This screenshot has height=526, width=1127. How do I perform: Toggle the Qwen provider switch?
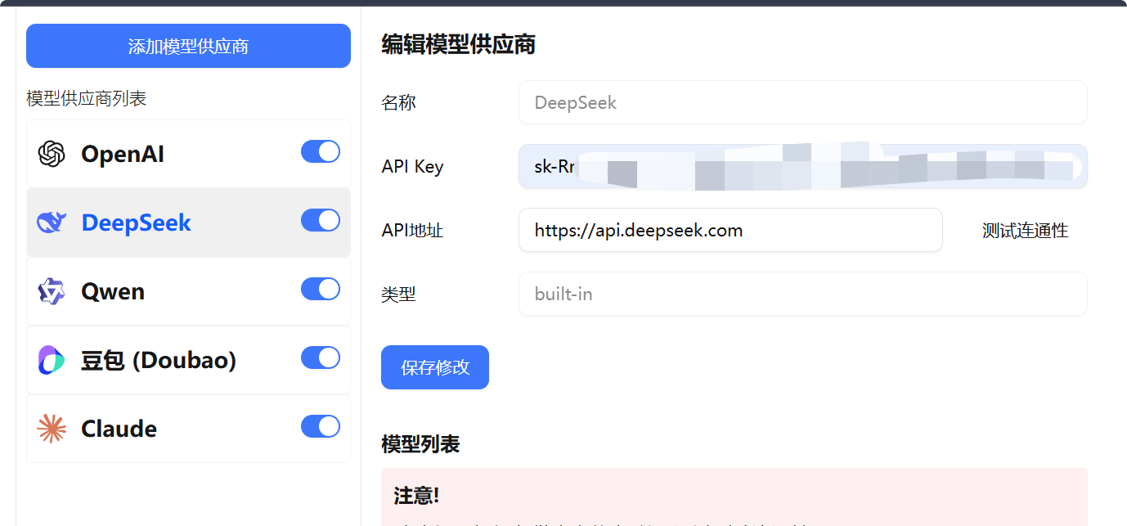click(x=320, y=290)
